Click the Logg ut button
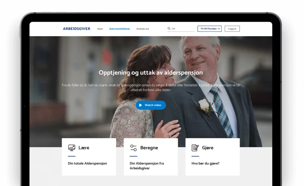304x186 pixels. pos(232,29)
